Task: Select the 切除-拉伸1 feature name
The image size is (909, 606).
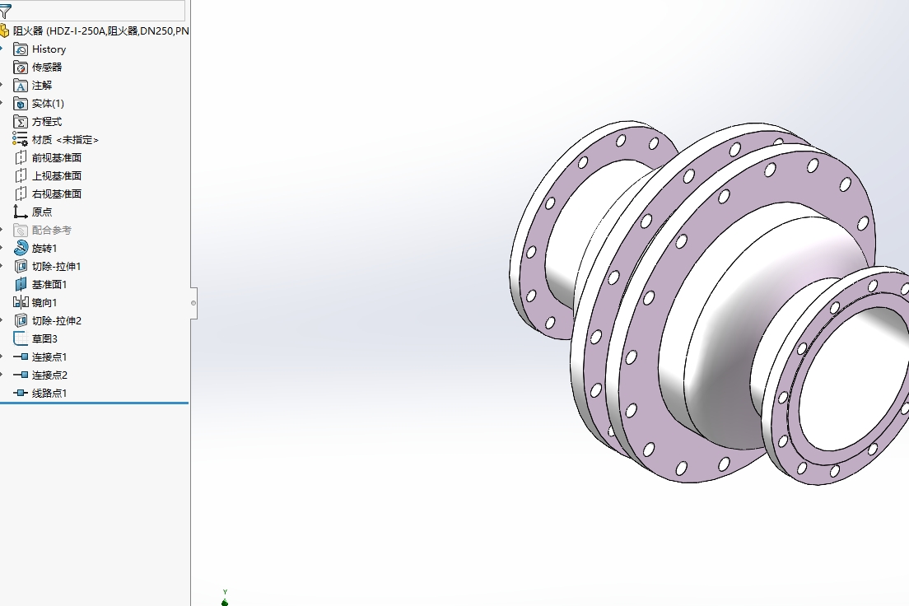Action: (57, 266)
